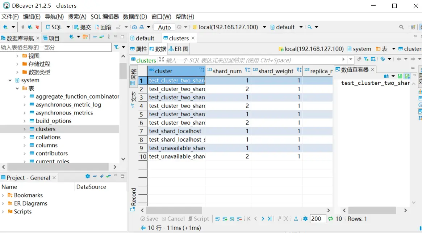Switch to the 文本 text view side tab
Viewport: 422px width, 233px height.
pyautogui.click(x=133, y=99)
